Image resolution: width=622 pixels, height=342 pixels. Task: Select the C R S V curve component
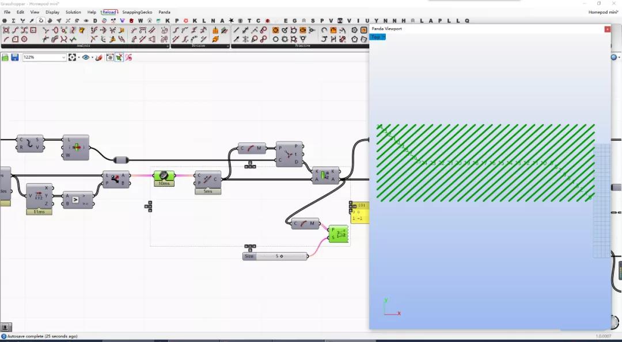pyautogui.click(x=30, y=143)
